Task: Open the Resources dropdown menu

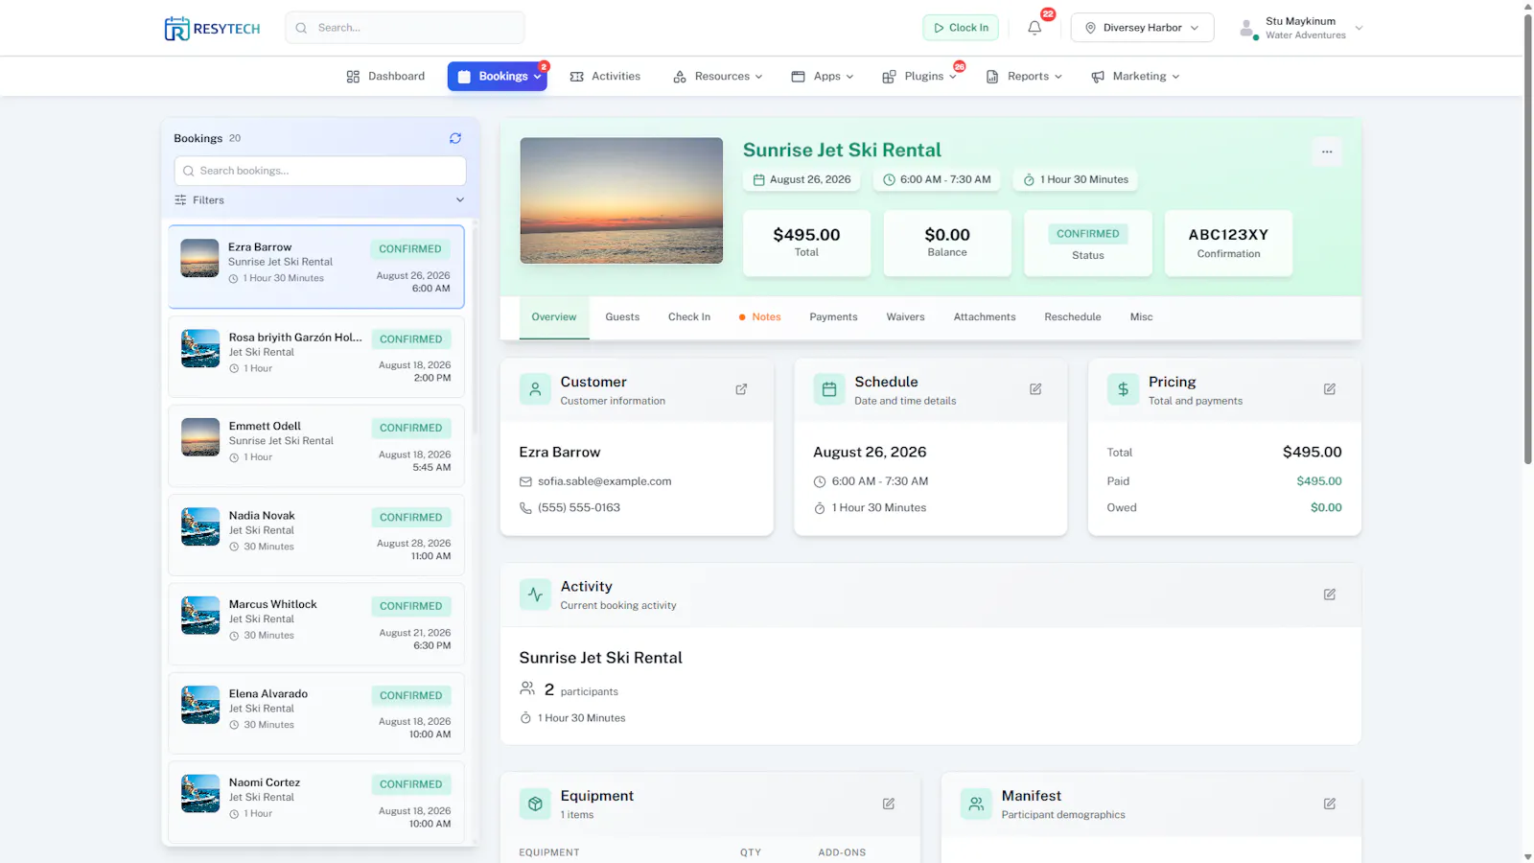Action: pos(717,77)
